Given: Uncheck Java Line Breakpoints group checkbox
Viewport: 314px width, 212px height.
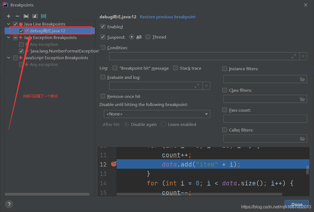Looking at the screenshot, I should [15, 24].
